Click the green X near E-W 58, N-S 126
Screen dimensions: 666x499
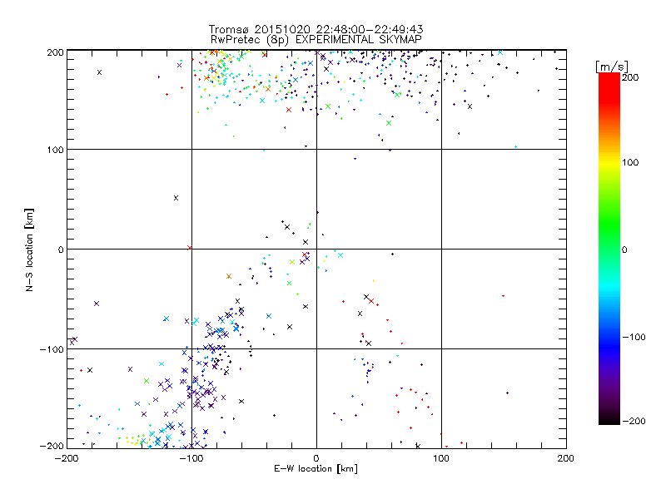point(389,123)
